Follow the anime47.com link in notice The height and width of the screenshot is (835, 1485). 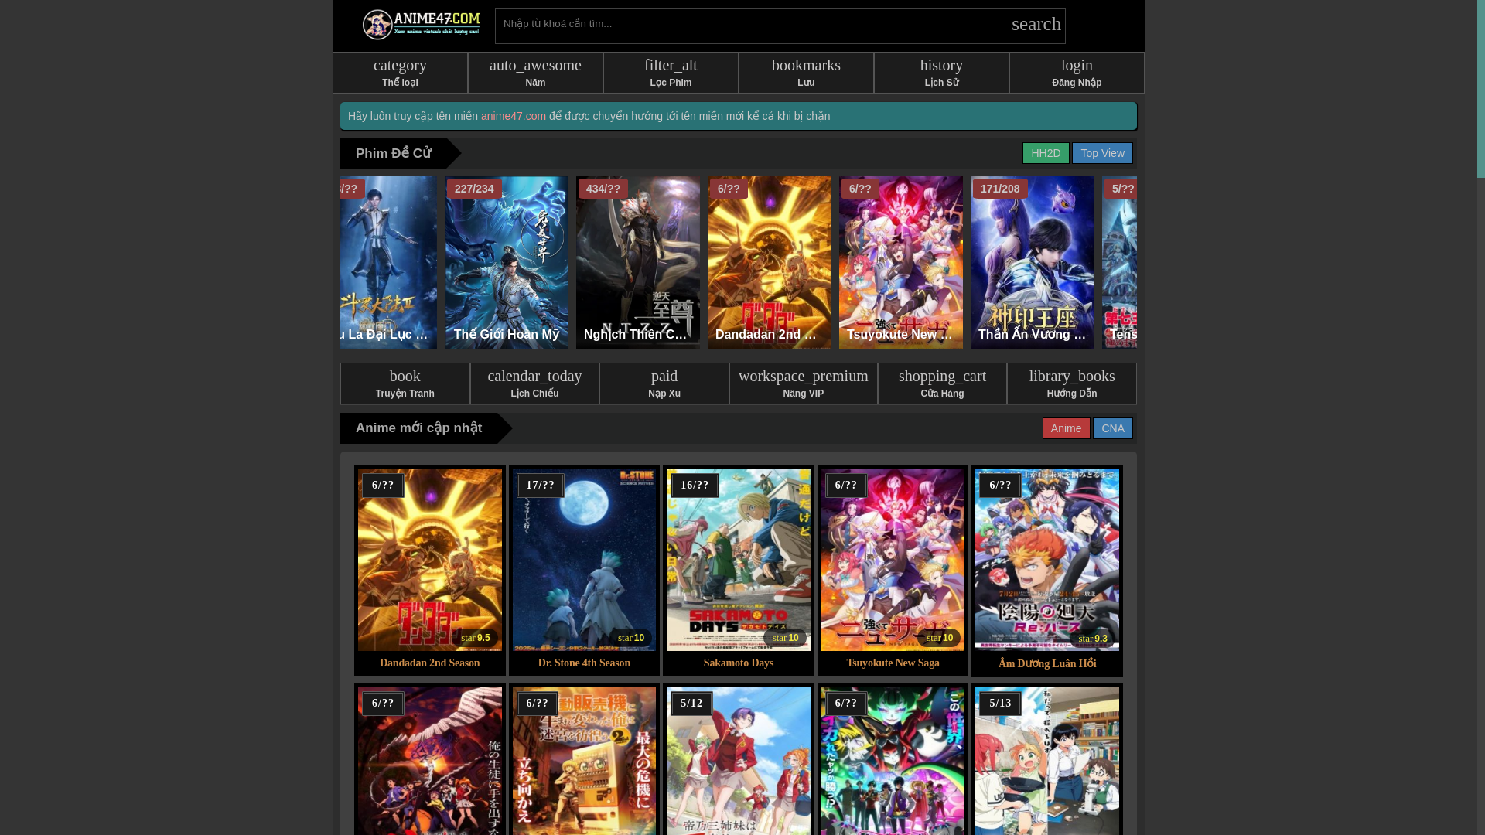pos(514,116)
